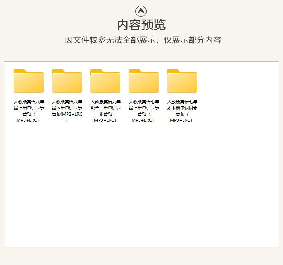
Task: Open folder icon for 七年级下册单词同步音频
Action: coord(182,81)
